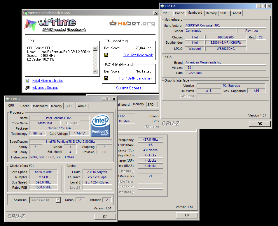Open Memory tab in Mainboard CPU-Z window
The height and width of the screenshot is (226, 278).
pos(211,13)
